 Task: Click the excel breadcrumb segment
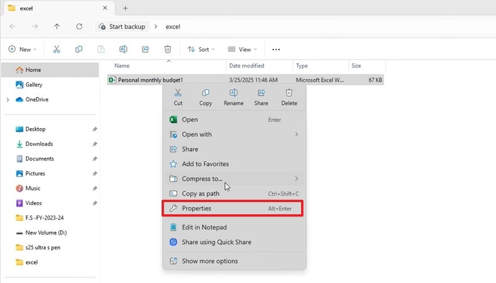(x=173, y=27)
